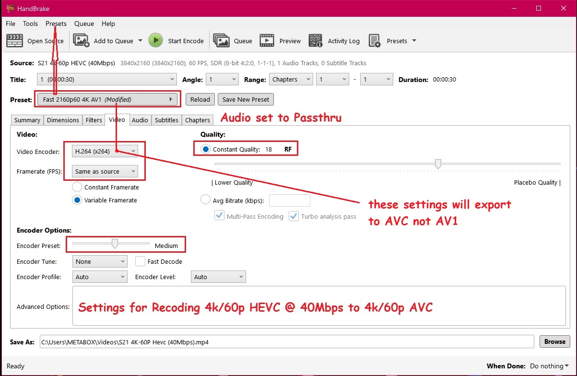Open the When Done dropdown
This screenshot has width=577, height=376.
pos(549,366)
